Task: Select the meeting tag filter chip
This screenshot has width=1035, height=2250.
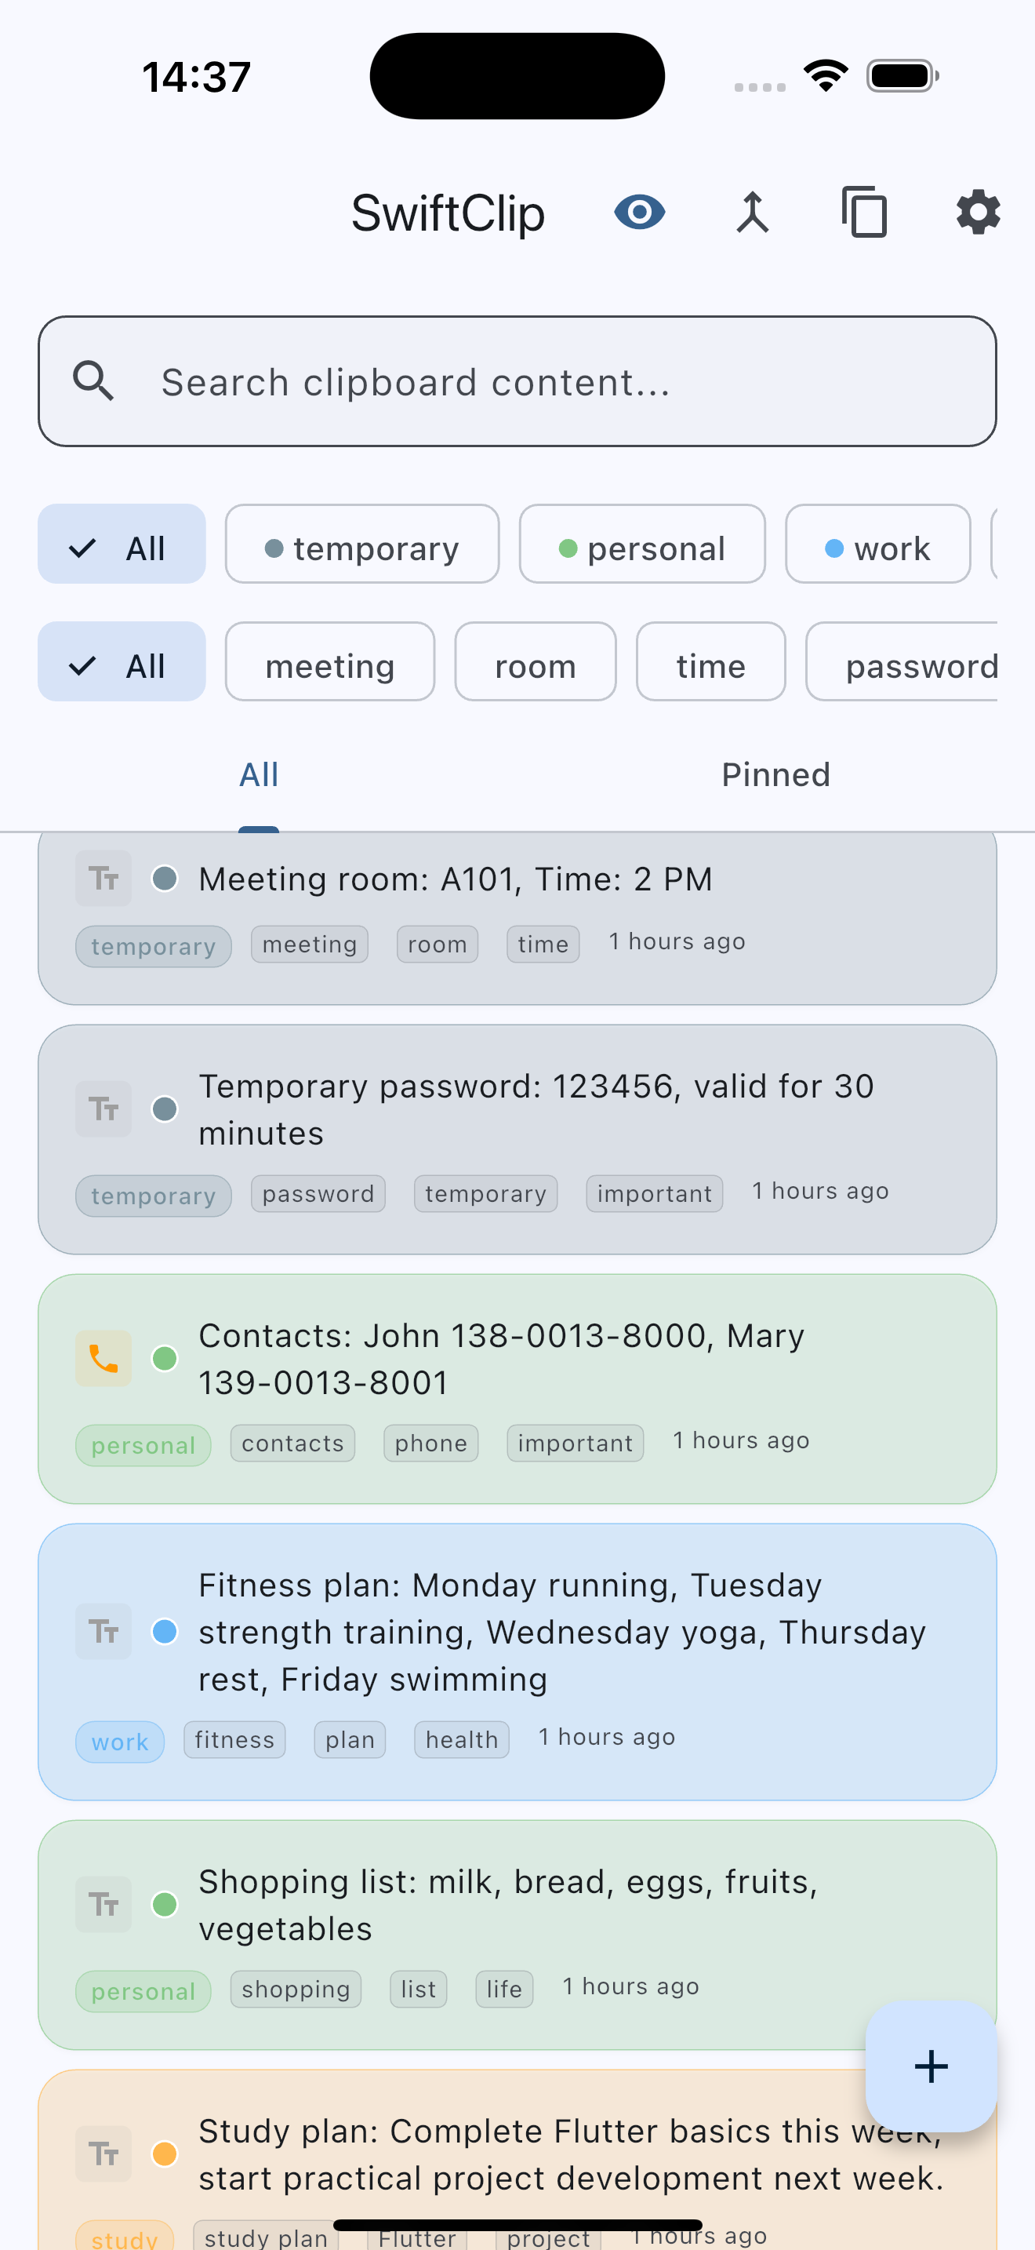Action: 330,666
